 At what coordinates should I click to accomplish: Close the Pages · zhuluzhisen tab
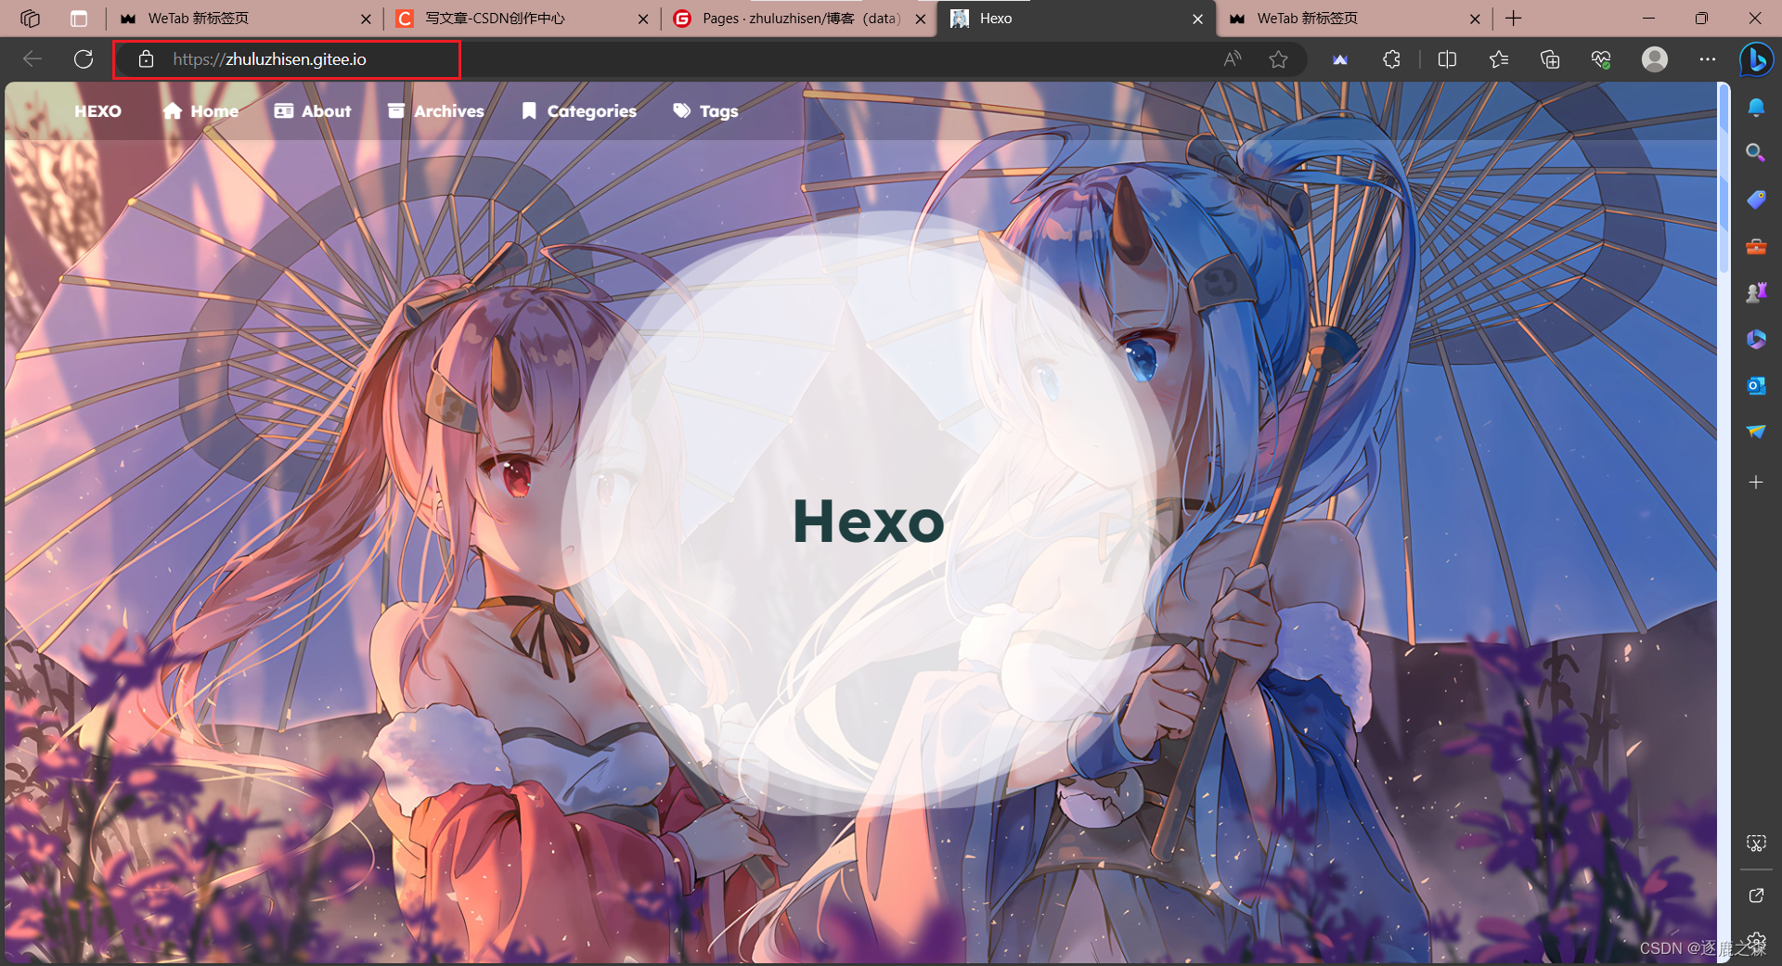coord(921,19)
